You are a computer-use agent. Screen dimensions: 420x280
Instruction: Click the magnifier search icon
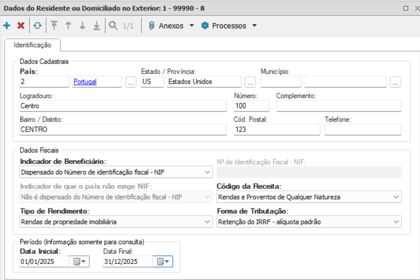tap(113, 26)
